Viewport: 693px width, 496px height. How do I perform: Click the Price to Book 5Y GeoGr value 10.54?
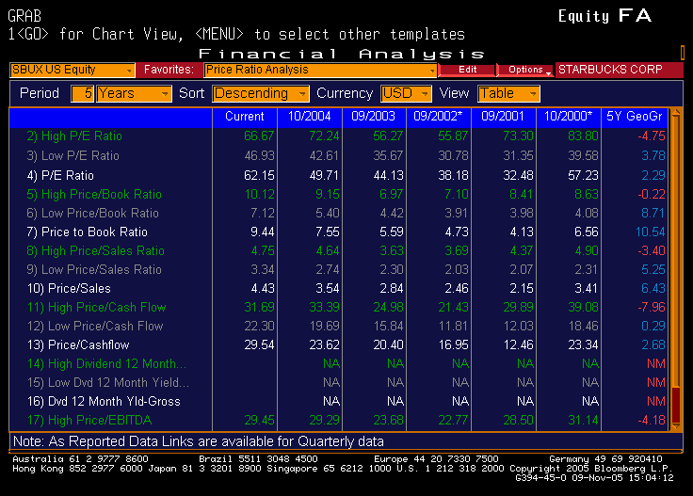(650, 232)
